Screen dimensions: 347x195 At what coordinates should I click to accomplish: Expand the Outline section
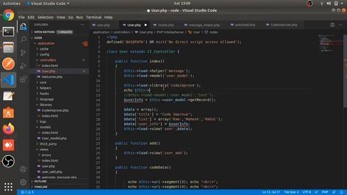[x=40, y=181]
